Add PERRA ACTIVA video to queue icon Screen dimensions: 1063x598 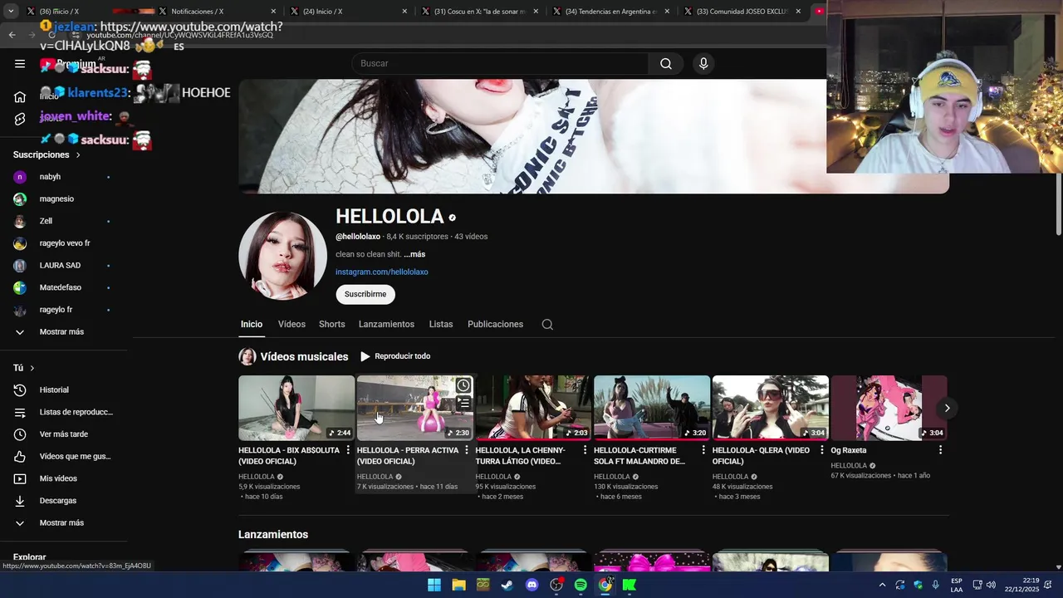[x=463, y=403]
